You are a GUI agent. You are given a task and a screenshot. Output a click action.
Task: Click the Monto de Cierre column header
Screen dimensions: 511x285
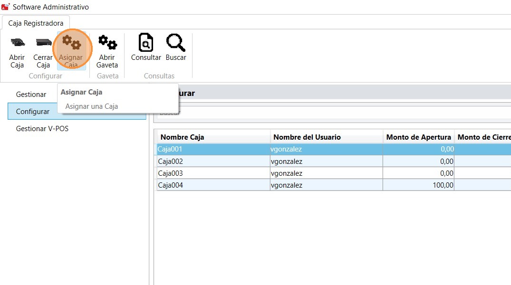(482, 137)
